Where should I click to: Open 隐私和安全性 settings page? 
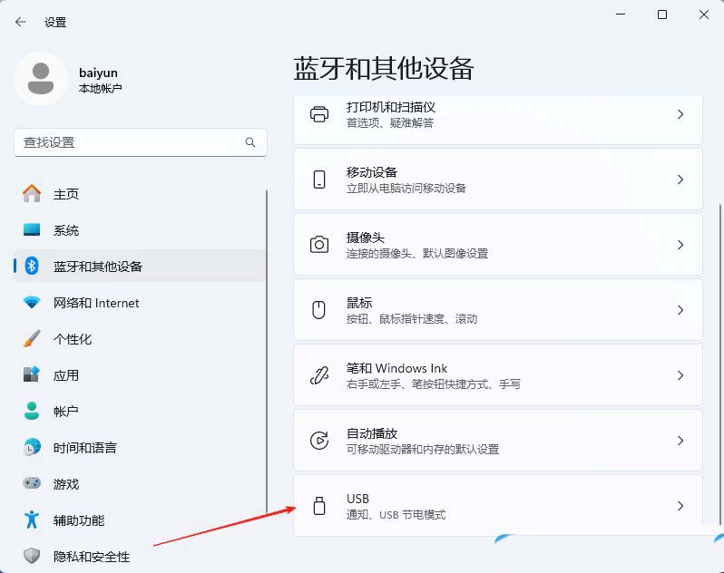[91, 557]
